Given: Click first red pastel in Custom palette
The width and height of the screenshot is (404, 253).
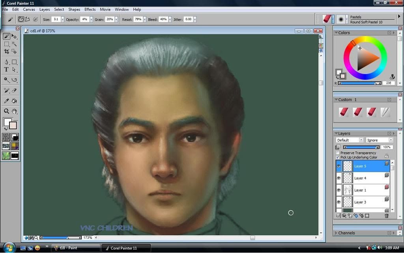Looking at the screenshot, I should 344,112.
